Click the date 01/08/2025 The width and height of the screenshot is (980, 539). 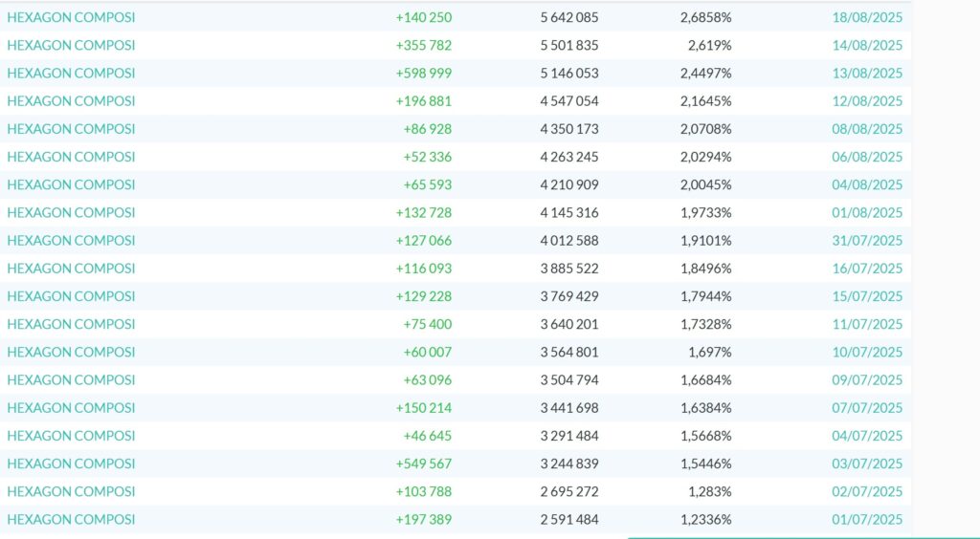pyautogui.click(x=867, y=213)
